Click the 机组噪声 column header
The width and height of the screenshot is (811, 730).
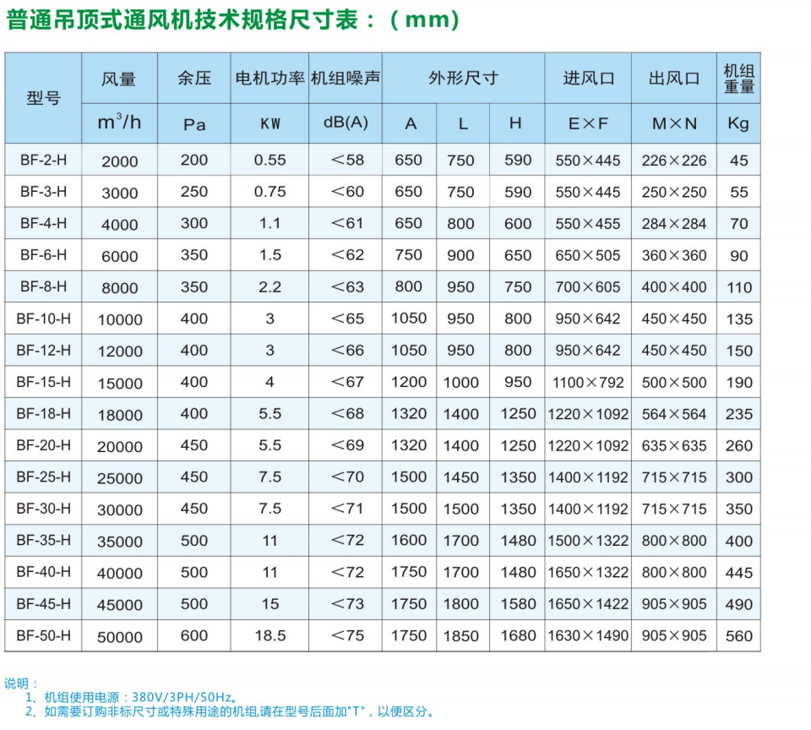346,79
